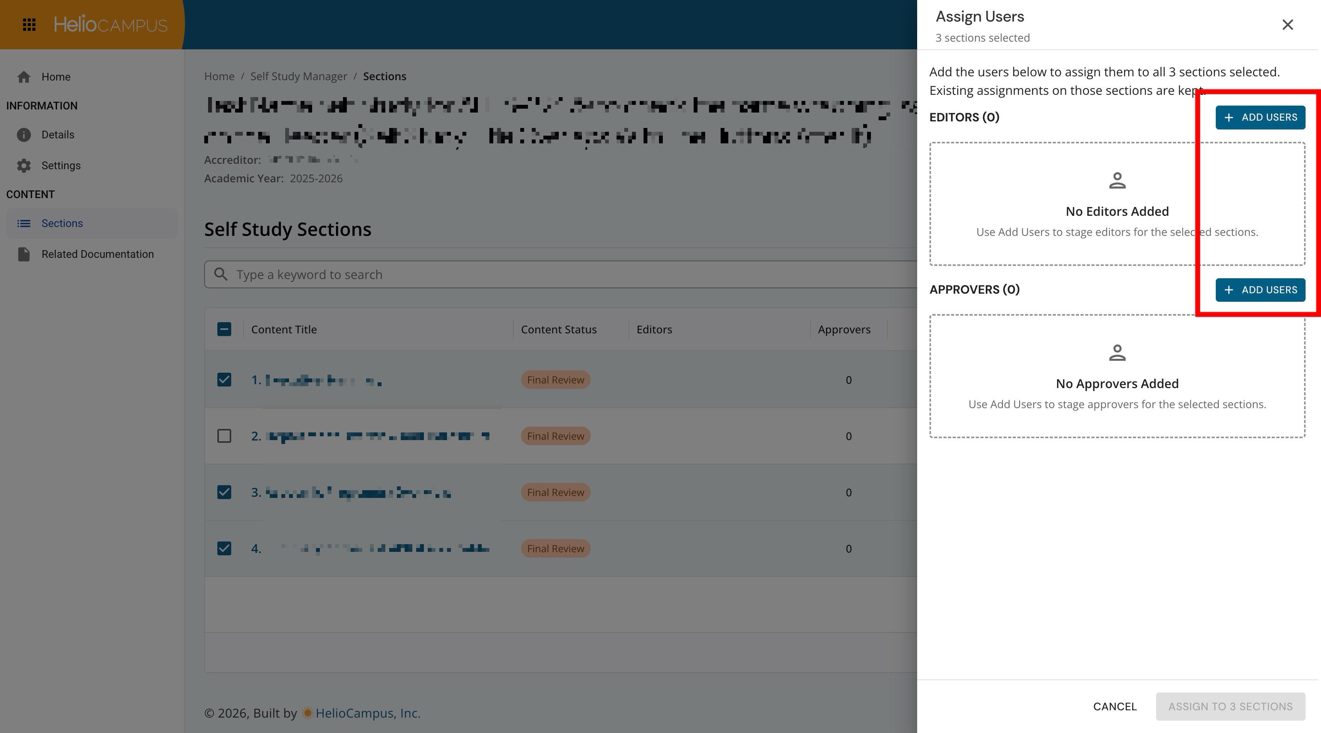
Task: Click the Final Review badge in row 2
Action: (555, 437)
